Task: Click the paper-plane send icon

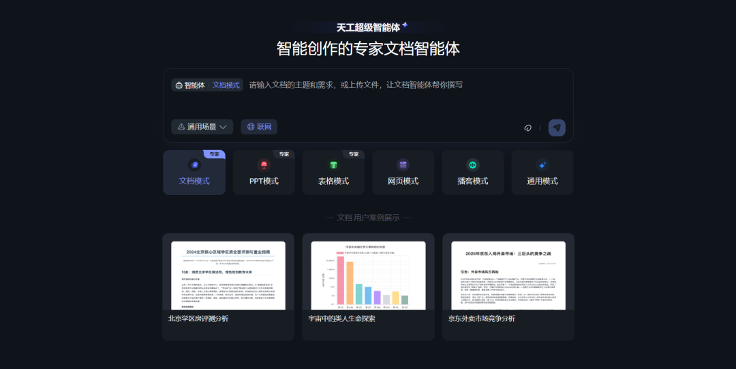Action: [557, 128]
